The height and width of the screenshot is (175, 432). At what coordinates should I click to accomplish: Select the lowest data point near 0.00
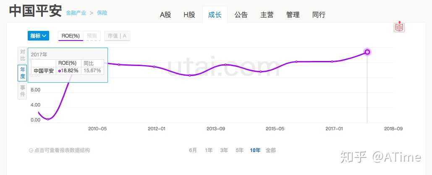pyautogui.click(x=48, y=119)
